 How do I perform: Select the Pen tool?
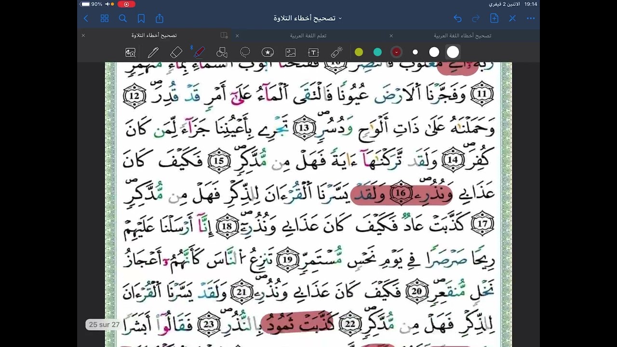coord(153,53)
